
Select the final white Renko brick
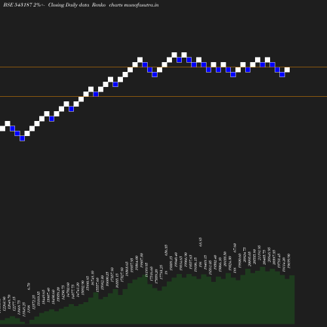pos(287,70)
